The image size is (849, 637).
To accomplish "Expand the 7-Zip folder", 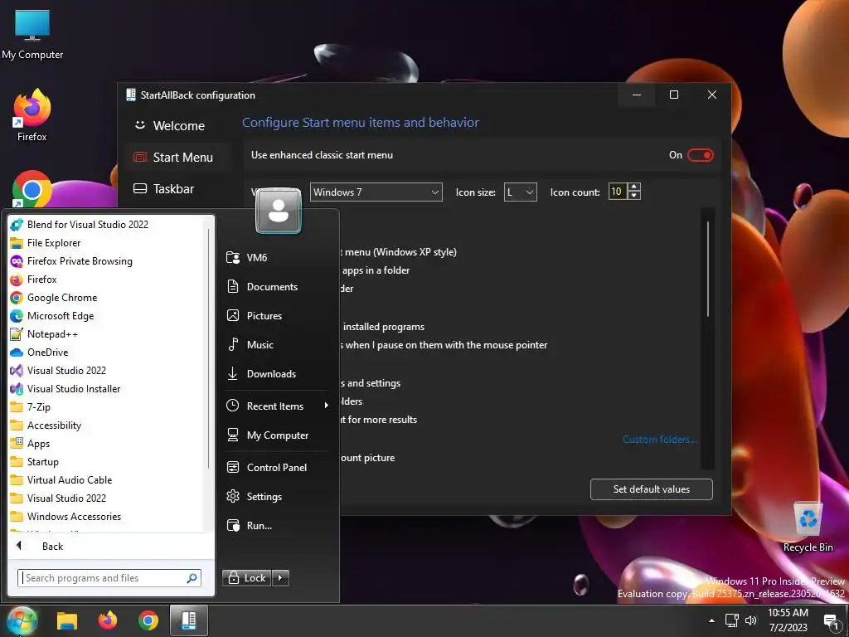I will click(38, 406).
